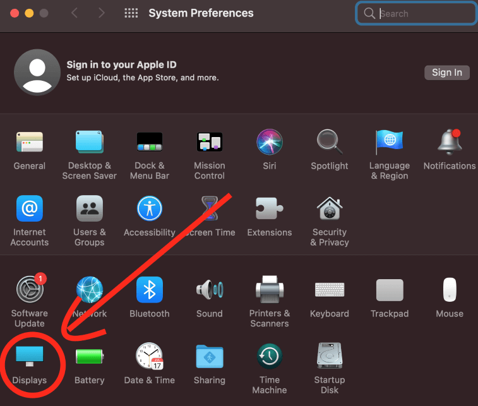
Task: Click the Sign In button
Action: (x=447, y=73)
